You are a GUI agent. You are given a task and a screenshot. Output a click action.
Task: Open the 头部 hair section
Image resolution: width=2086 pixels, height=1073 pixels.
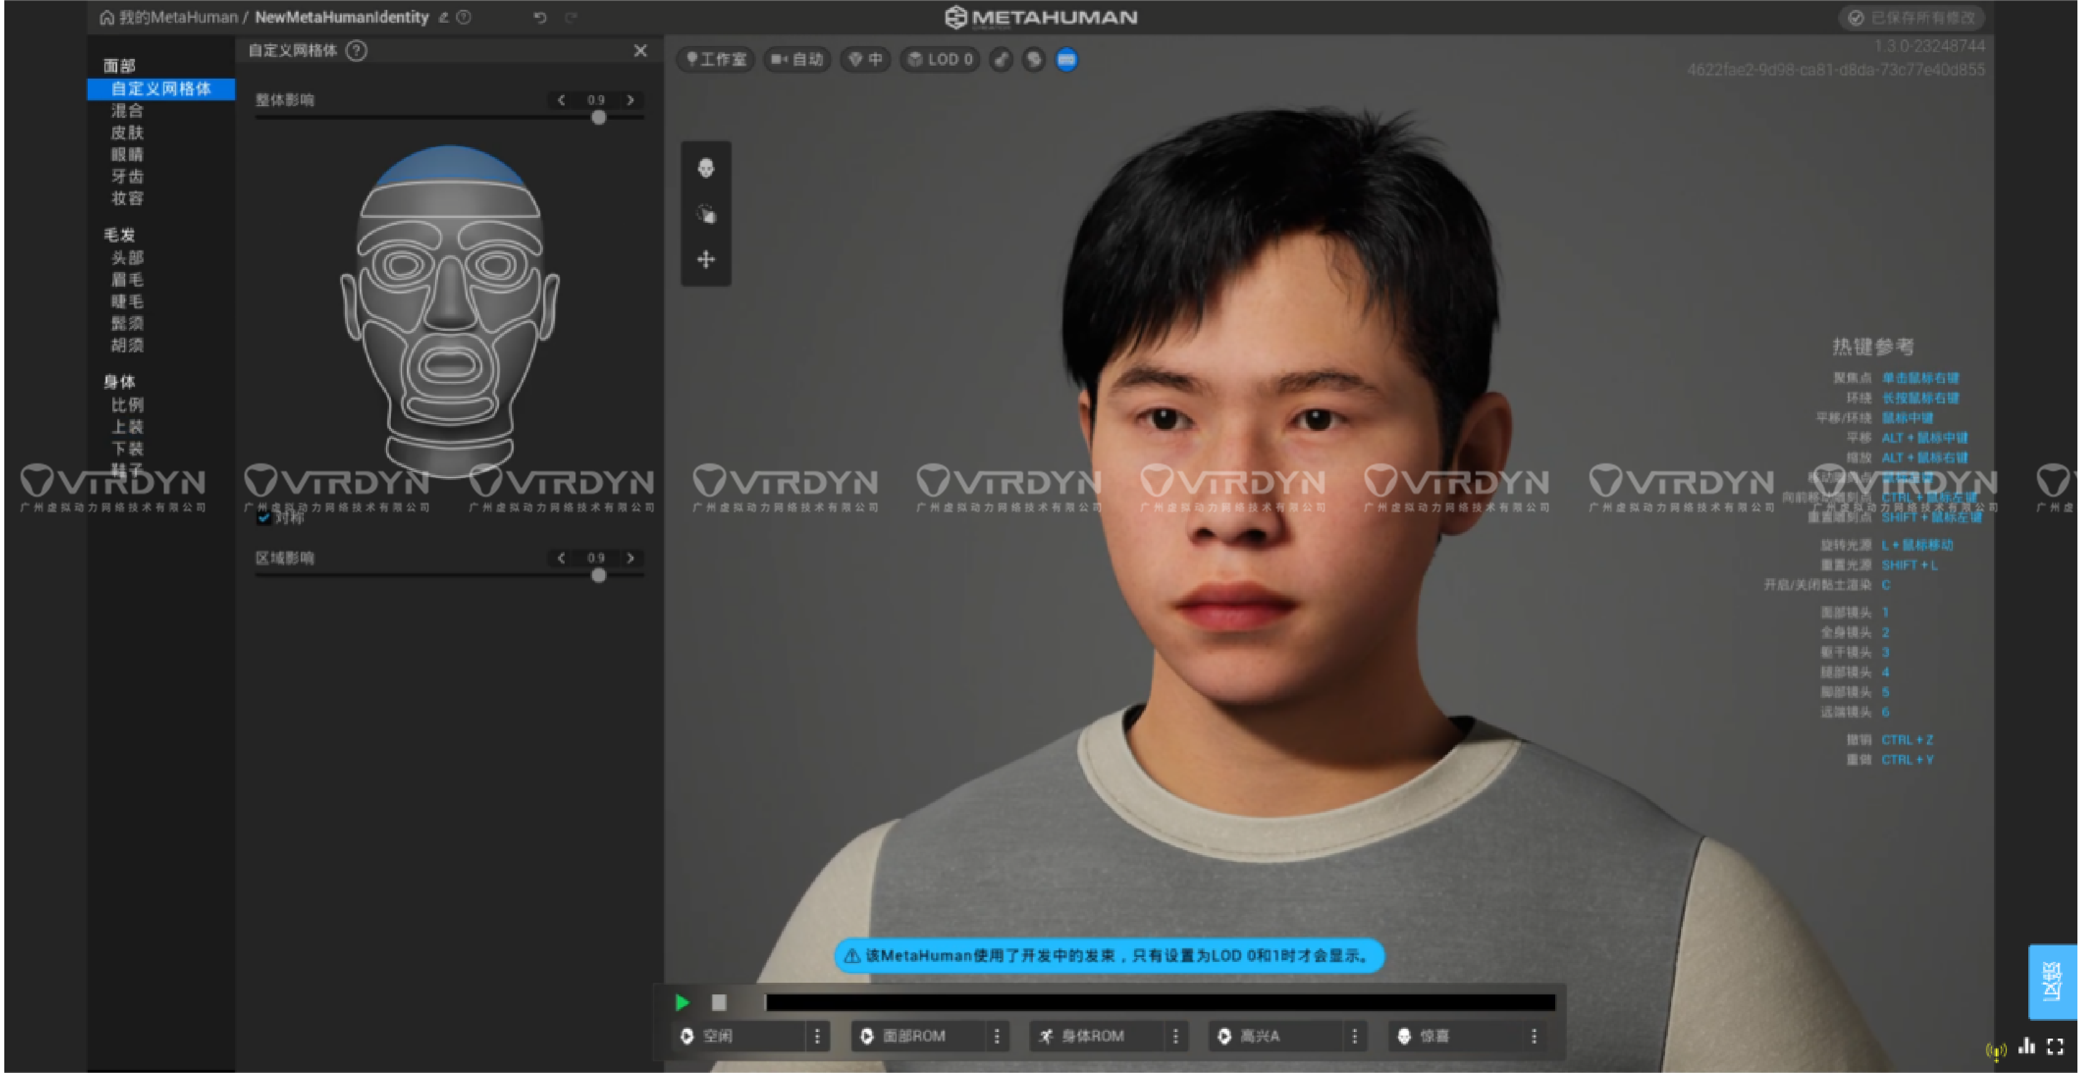point(127,258)
